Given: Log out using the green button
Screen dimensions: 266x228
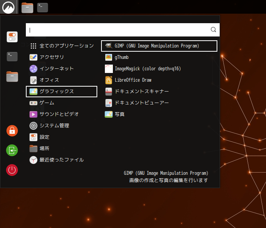Looking at the screenshot, I should tap(12, 150).
